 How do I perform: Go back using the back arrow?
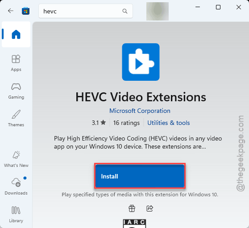click(11, 11)
